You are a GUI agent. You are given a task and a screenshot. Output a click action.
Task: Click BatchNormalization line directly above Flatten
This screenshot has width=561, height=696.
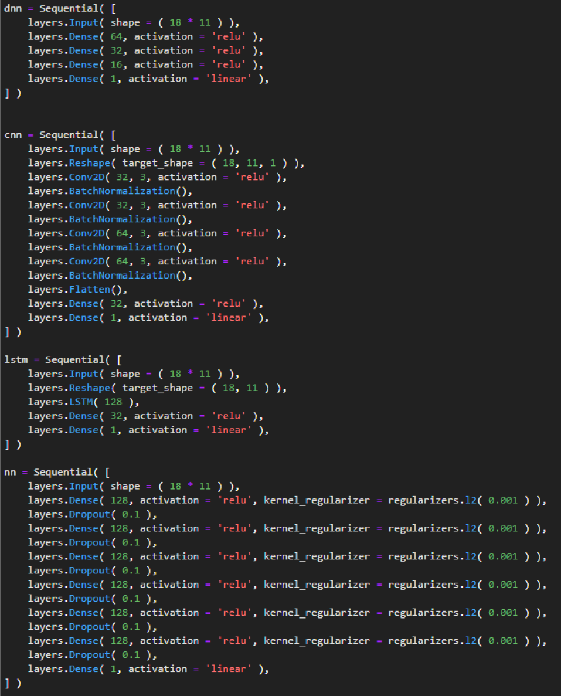110,275
